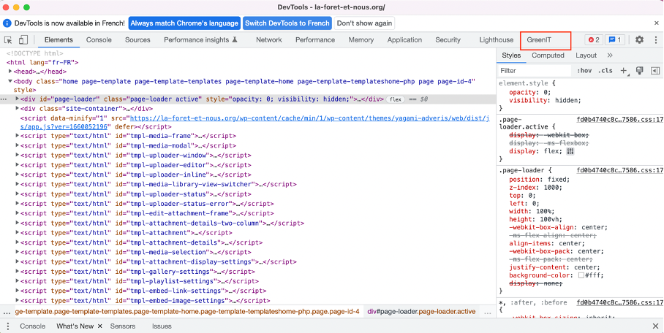Open the Lighthouse tab

coord(497,39)
